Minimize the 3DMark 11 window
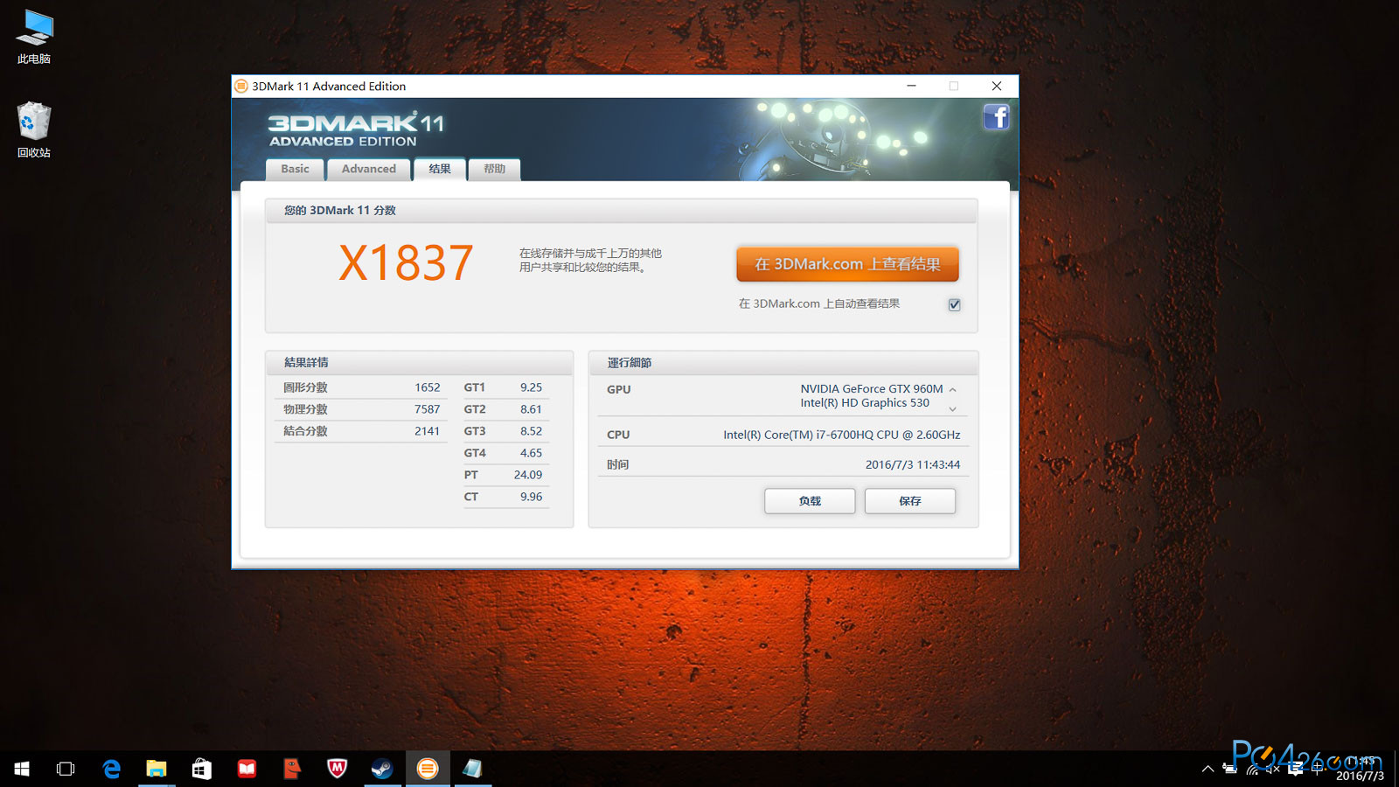1399x787 pixels. point(911,86)
